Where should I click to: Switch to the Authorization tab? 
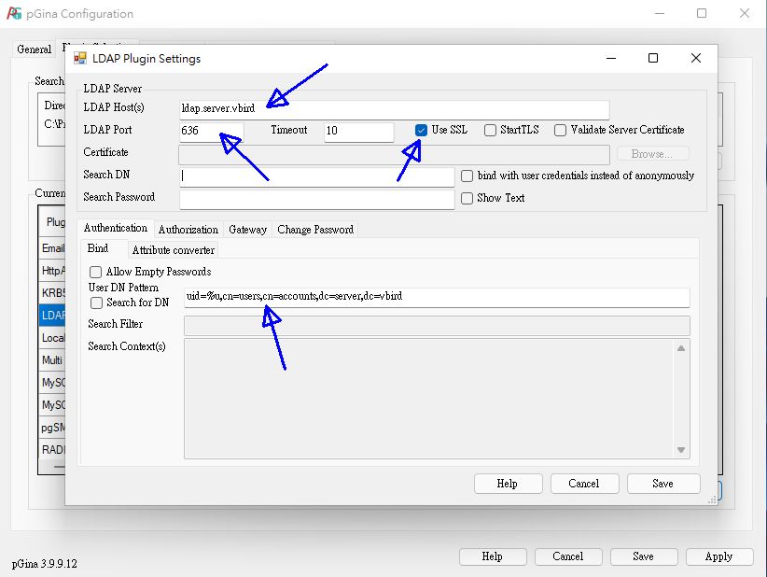point(188,230)
